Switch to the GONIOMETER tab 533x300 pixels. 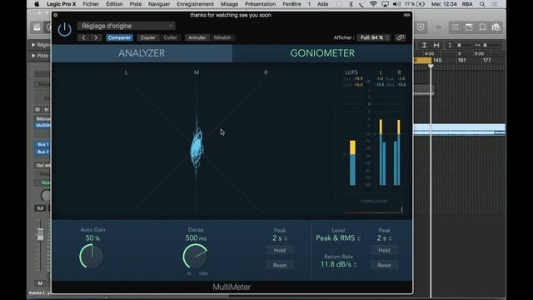322,53
